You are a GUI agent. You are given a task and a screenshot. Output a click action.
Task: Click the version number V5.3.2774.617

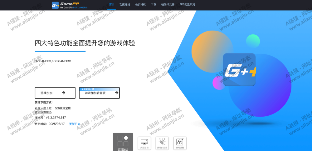(x=56, y=118)
